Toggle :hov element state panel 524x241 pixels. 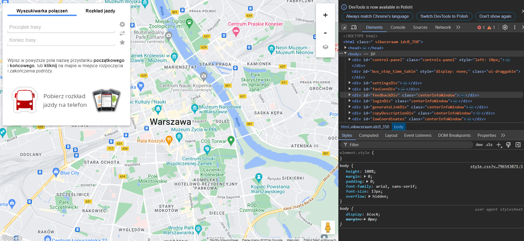pos(479,145)
